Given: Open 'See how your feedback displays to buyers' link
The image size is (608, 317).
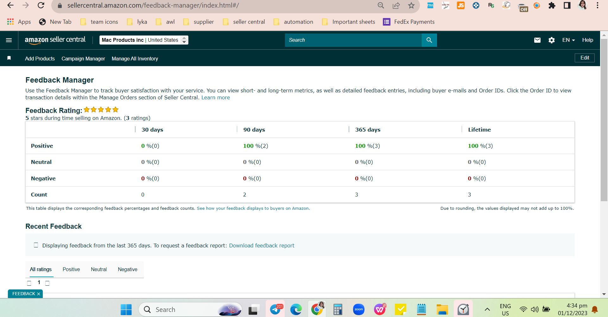Looking at the screenshot, I should click(x=253, y=208).
